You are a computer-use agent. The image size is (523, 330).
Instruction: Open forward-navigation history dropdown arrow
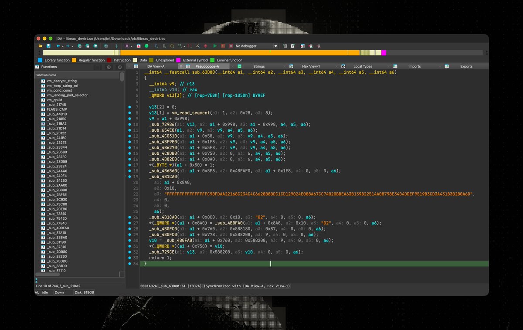72,46
